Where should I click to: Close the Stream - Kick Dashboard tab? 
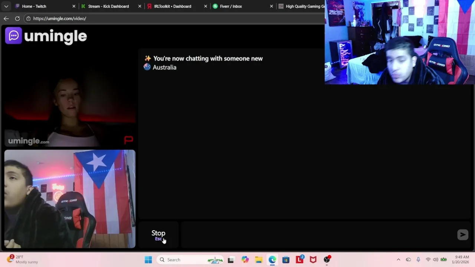pyautogui.click(x=140, y=6)
